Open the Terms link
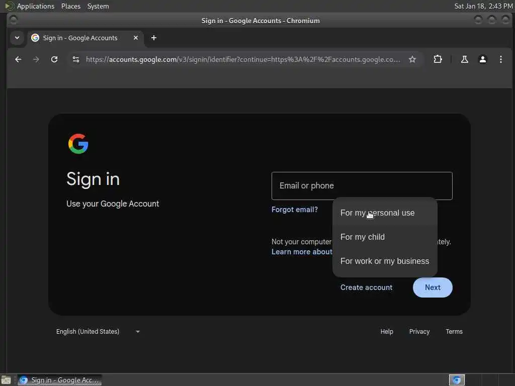Viewport: 515px width, 386px height. (x=454, y=332)
